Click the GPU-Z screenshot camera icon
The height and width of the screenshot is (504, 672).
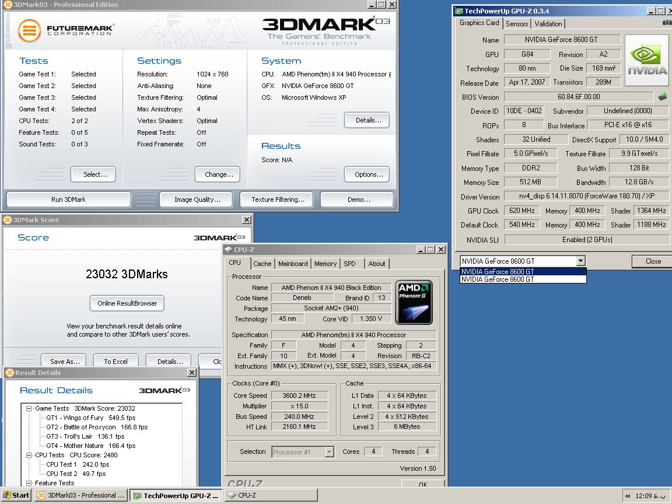[x=667, y=22]
